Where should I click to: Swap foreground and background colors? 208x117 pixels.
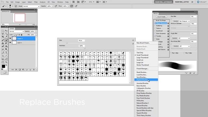pos(6,65)
